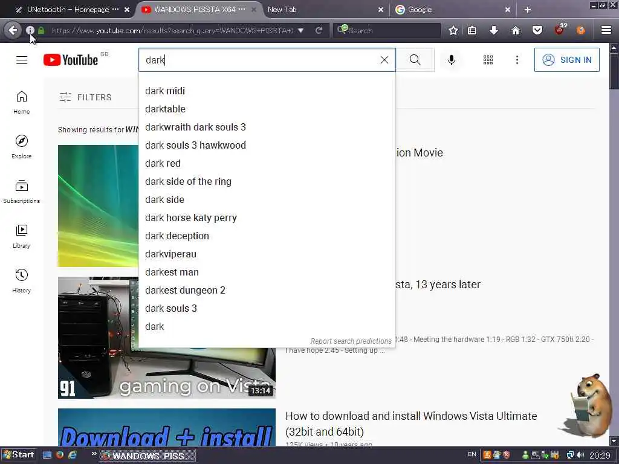Open Home in YouTube sidebar

coord(22,103)
